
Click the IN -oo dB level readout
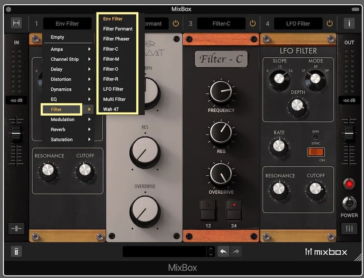[x=16, y=100]
